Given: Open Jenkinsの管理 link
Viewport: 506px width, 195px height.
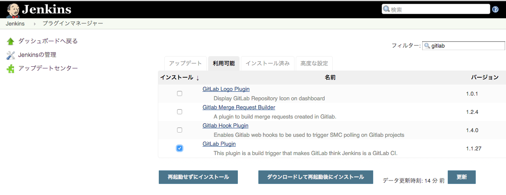Looking at the screenshot, I should coord(37,55).
